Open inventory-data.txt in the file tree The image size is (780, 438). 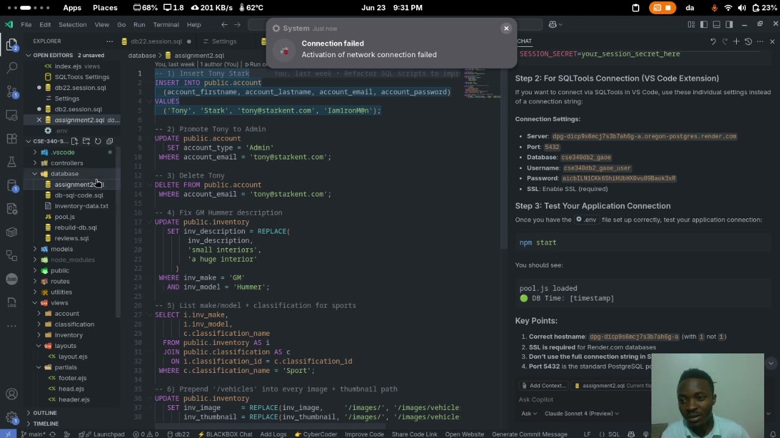(x=81, y=206)
